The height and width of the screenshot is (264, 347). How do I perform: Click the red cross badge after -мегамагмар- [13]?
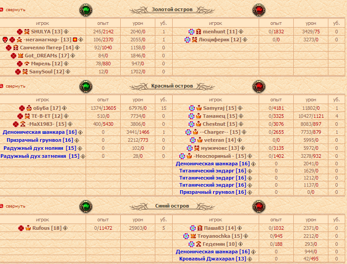click(75, 40)
